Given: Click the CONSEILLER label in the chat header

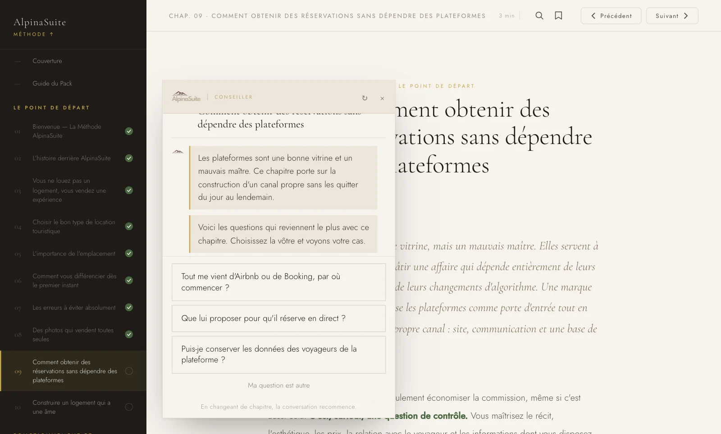Looking at the screenshot, I should coord(233,97).
